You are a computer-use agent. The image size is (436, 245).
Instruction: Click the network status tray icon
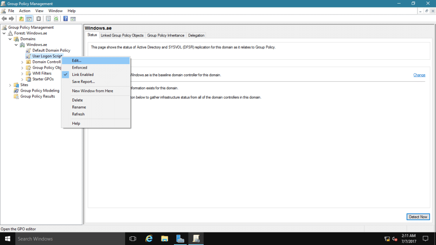tap(387, 239)
